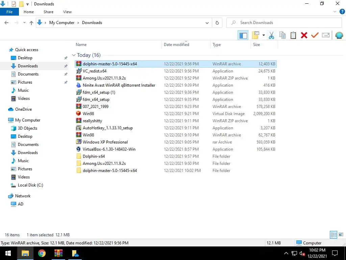This screenshot has height=260, width=346.
Task: Click the Search Downloads field
Action: [x=284, y=23]
